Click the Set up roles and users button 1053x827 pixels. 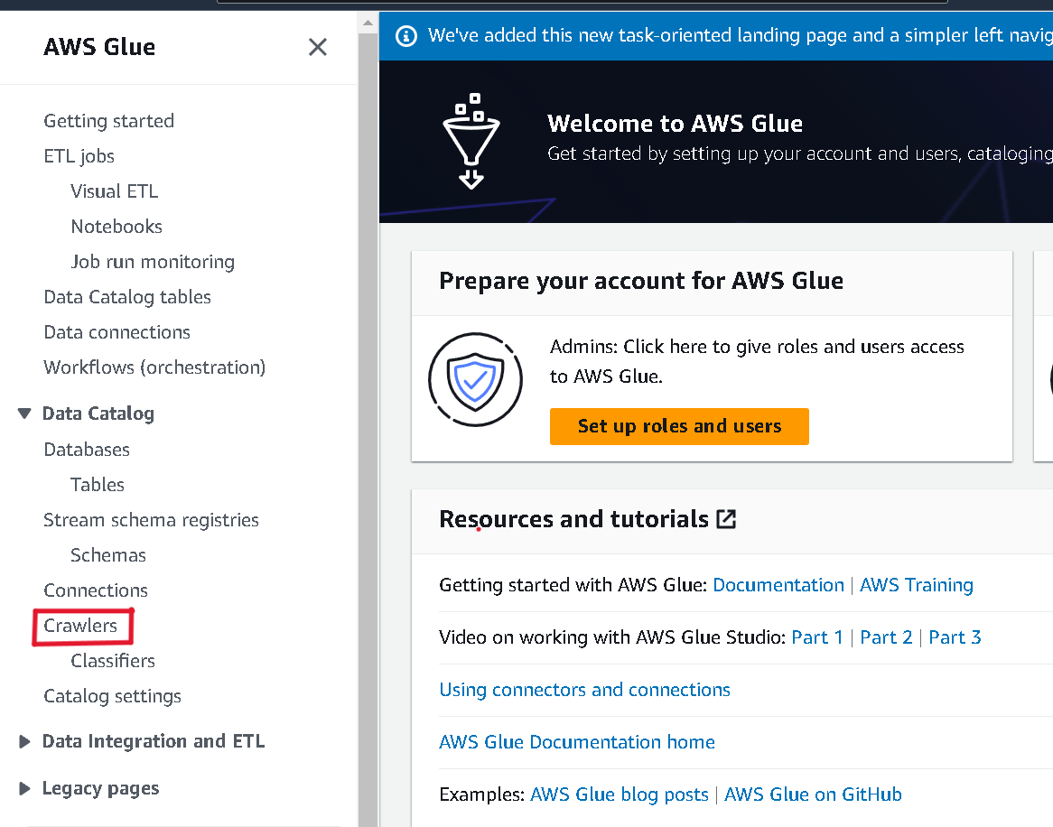click(679, 426)
